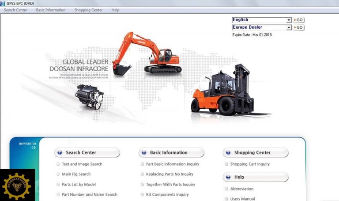Click the Shopping Center section header button
This screenshot has width=339, height=201.
(x=256, y=152)
